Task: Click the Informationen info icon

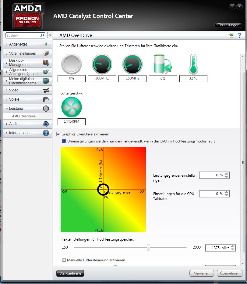Action: (46, 133)
